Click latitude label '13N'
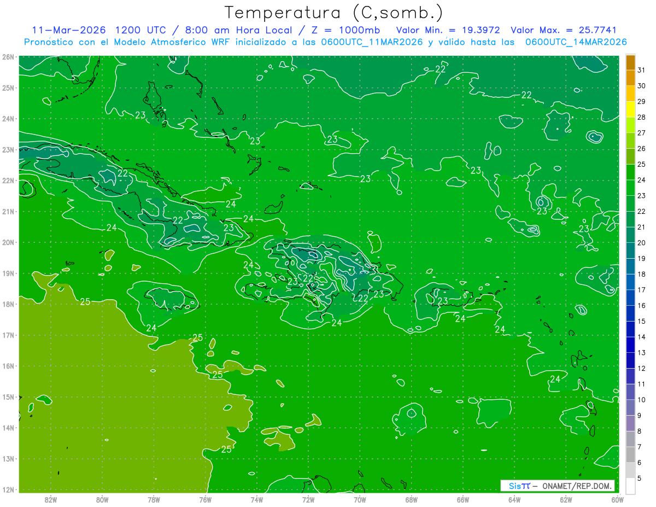This screenshot has height=507, width=656. [8, 458]
